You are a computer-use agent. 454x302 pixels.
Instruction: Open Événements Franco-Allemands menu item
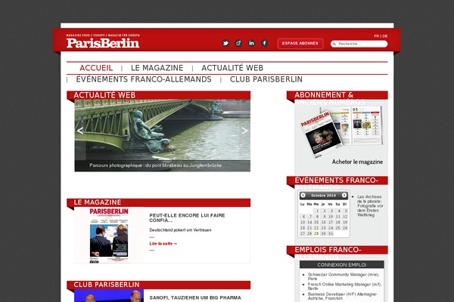[x=144, y=79]
